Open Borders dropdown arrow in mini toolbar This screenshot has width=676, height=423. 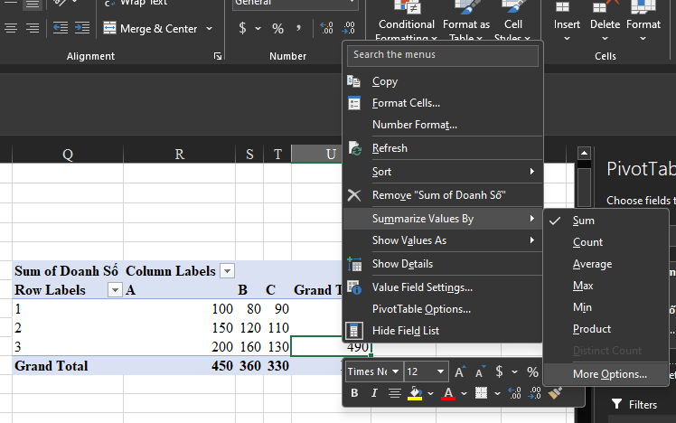tap(497, 393)
